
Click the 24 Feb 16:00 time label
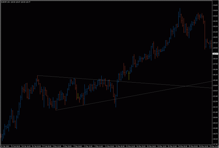point(25,147)
